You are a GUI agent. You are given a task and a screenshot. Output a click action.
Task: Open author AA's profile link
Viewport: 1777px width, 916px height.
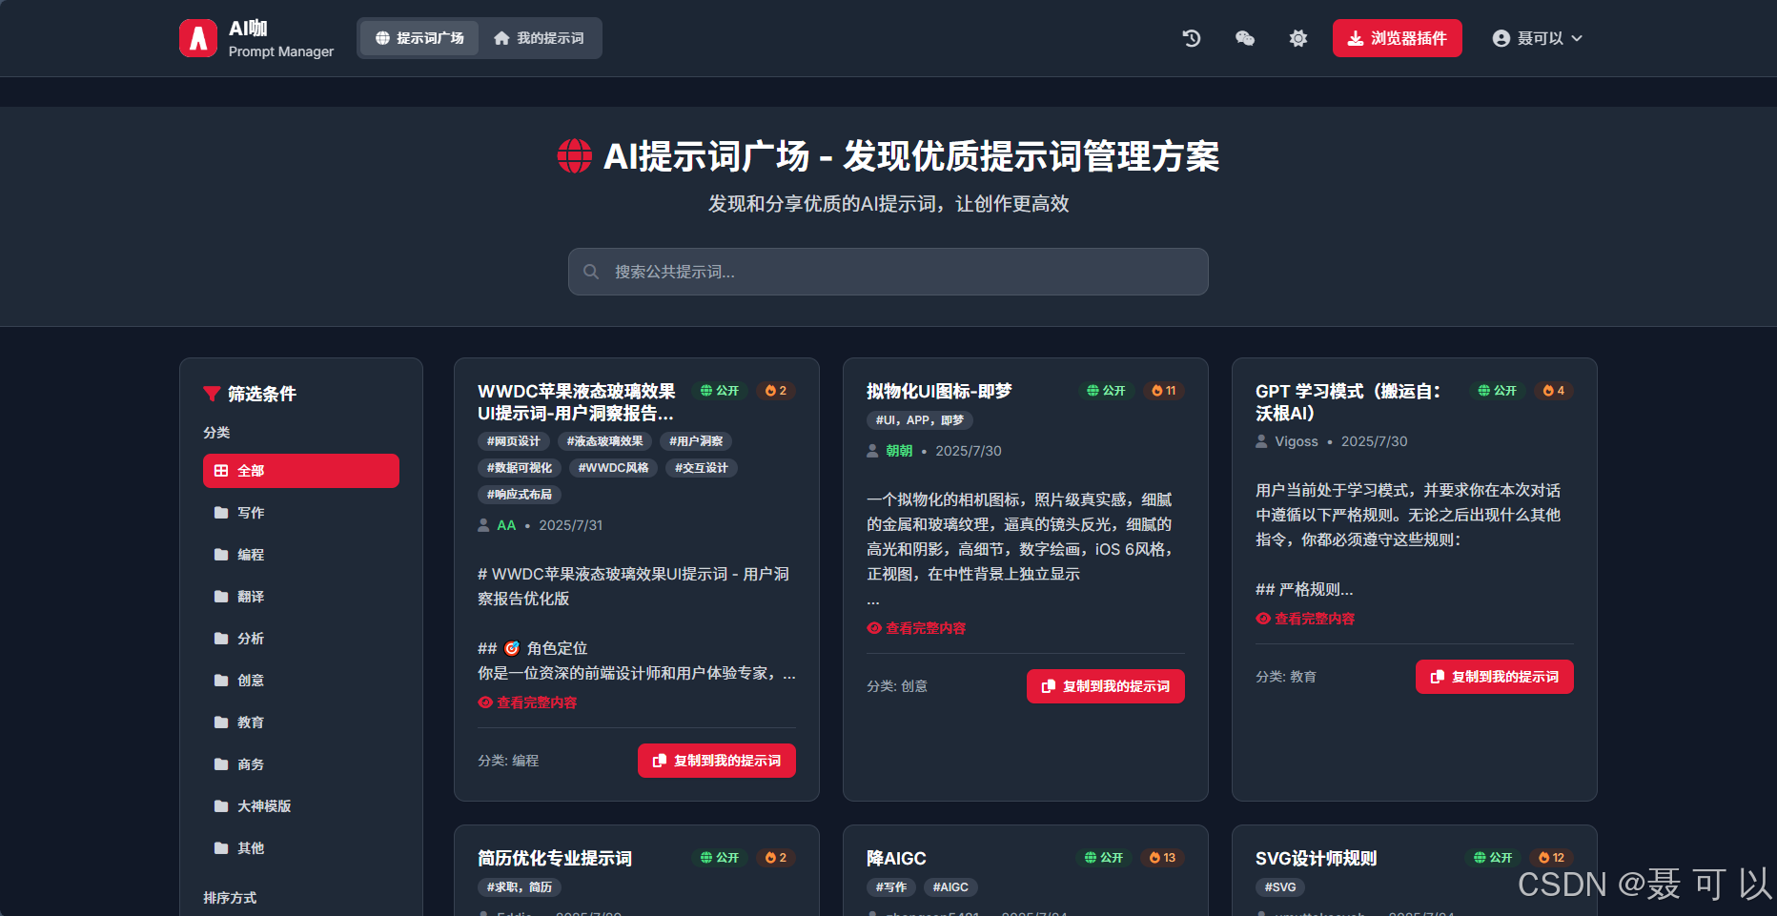pyautogui.click(x=506, y=525)
